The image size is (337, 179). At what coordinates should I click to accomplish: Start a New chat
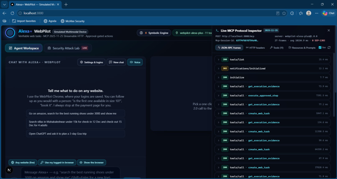[116, 62]
